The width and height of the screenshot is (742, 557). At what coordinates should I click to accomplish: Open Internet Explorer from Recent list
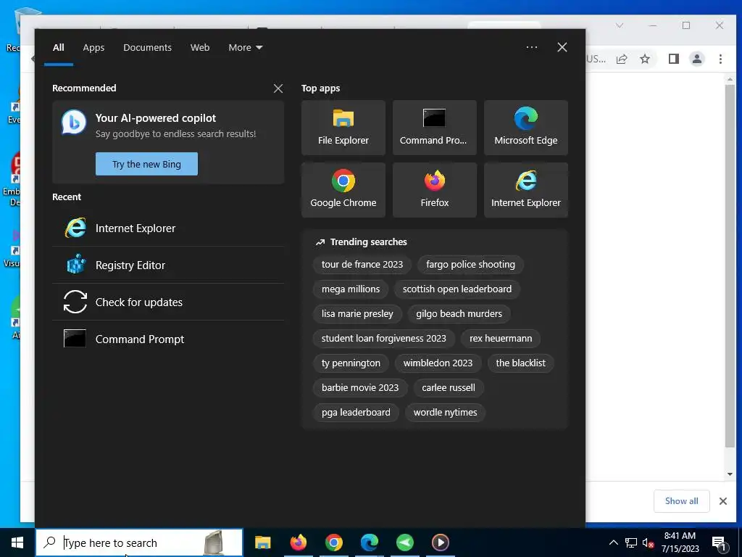click(x=168, y=228)
